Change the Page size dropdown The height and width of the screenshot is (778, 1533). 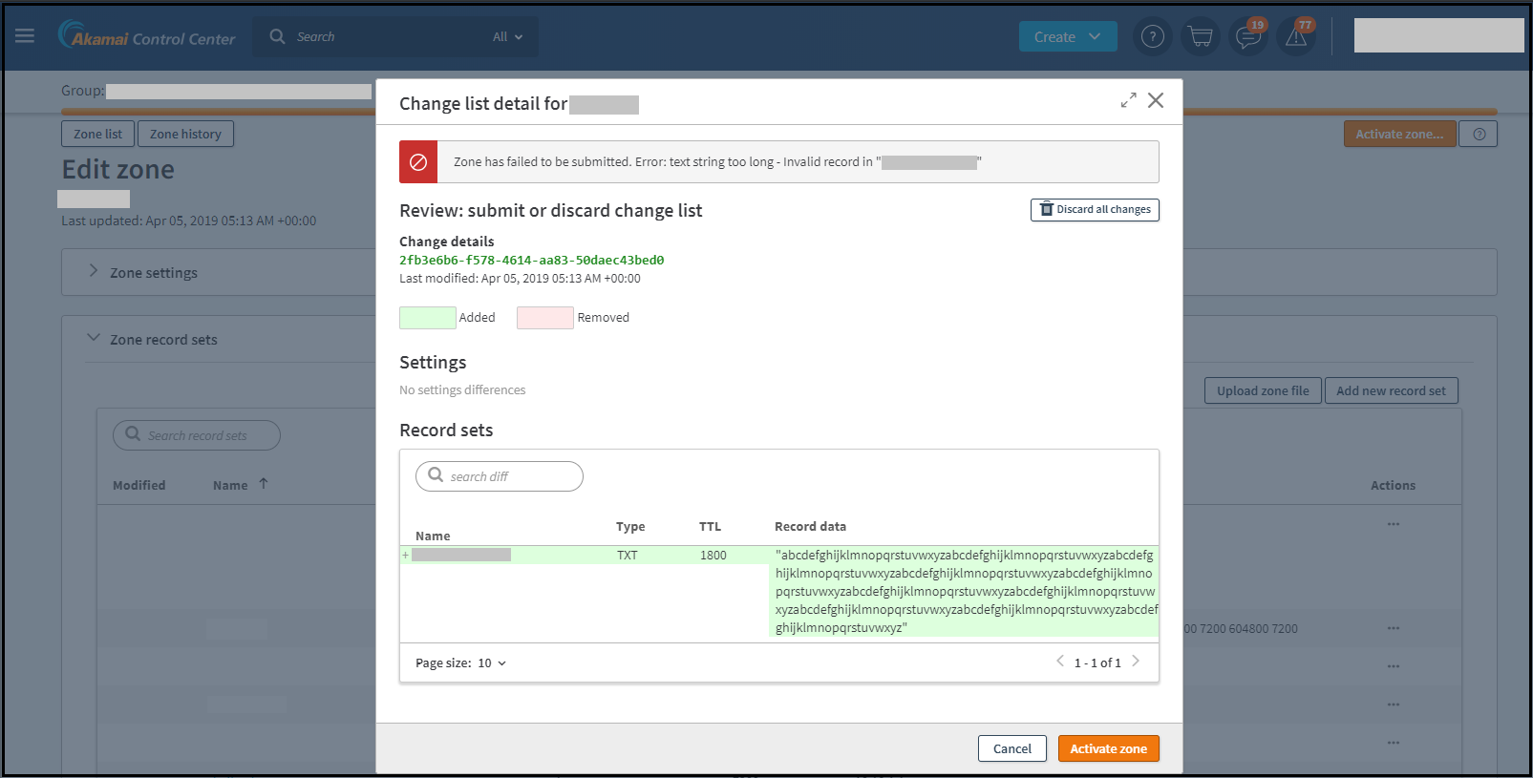[x=492, y=663]
